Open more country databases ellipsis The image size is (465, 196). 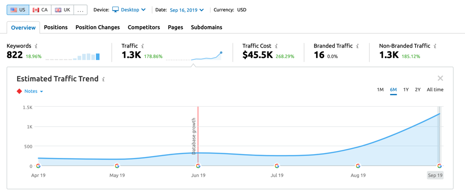click(80, 10)
